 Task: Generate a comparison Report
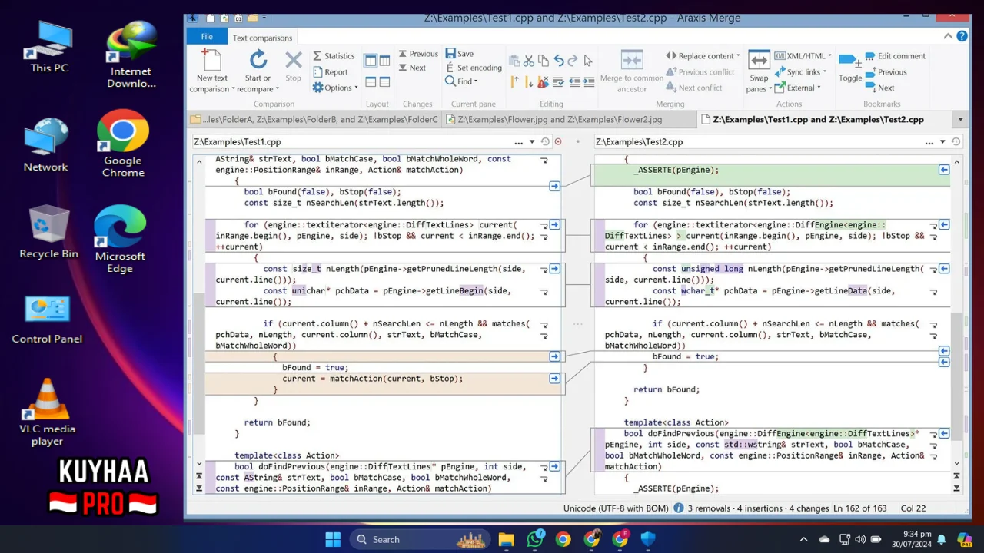tap(331, 72)
